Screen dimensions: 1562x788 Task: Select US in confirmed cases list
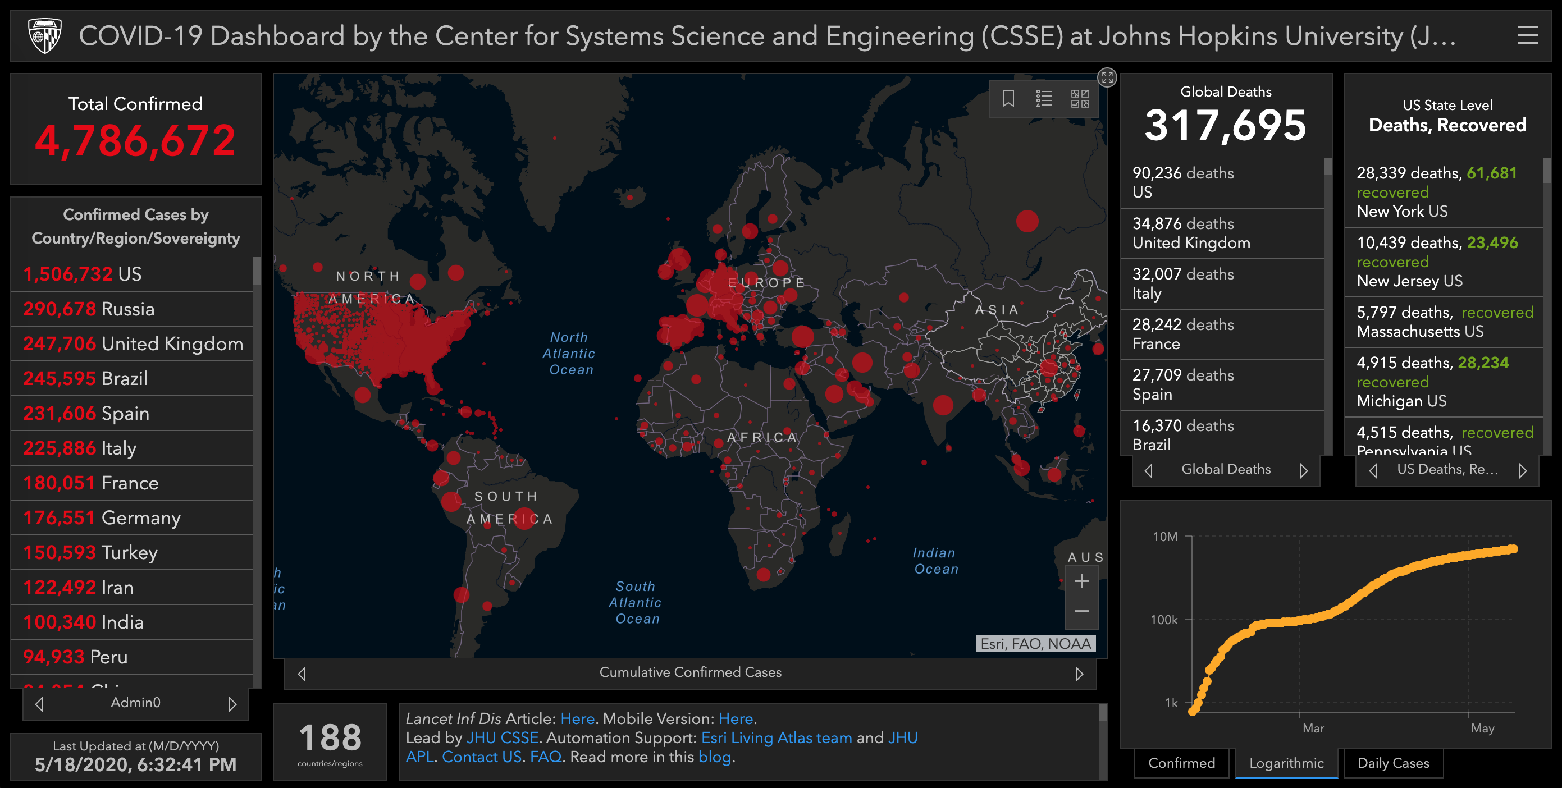tap(131, 274)
